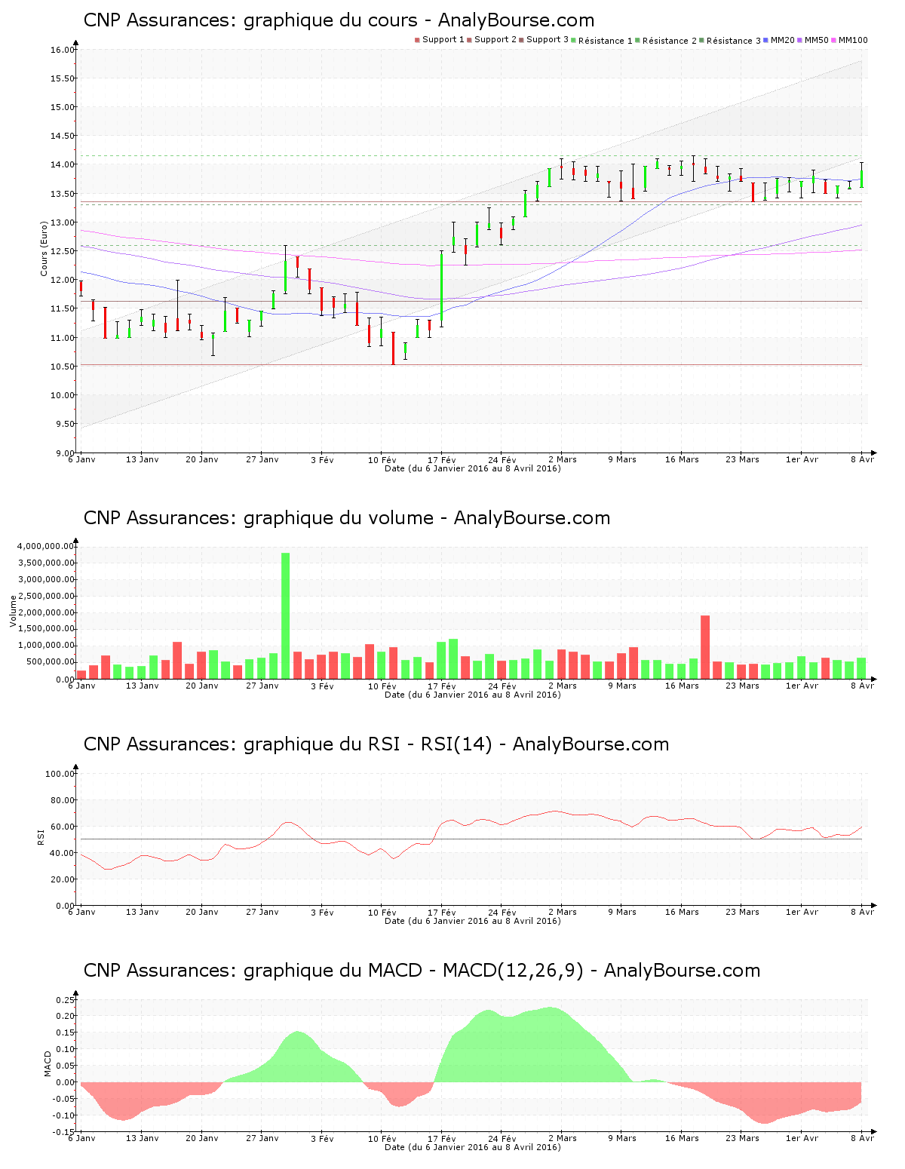Select the 'Résistance 3' legend label
The height and width of the screenshot is (1169, 905).
734,41
